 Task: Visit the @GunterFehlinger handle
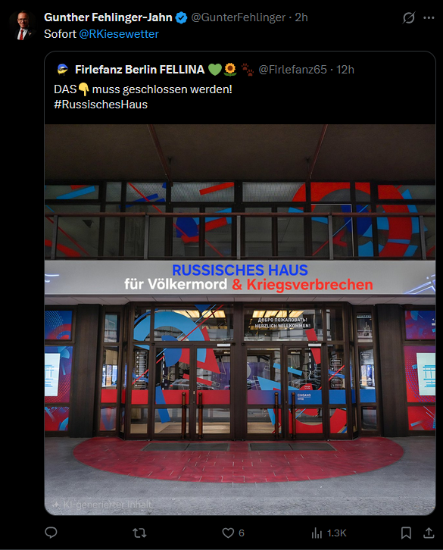239,17
